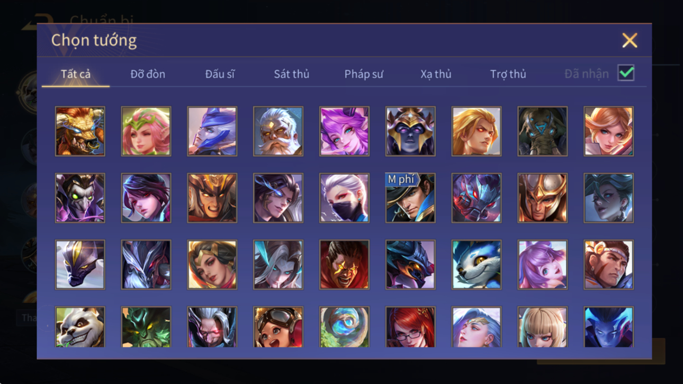Screen dimensions: 683x384
Task: Pick the swirling blue orb hero
Action: 344,327
